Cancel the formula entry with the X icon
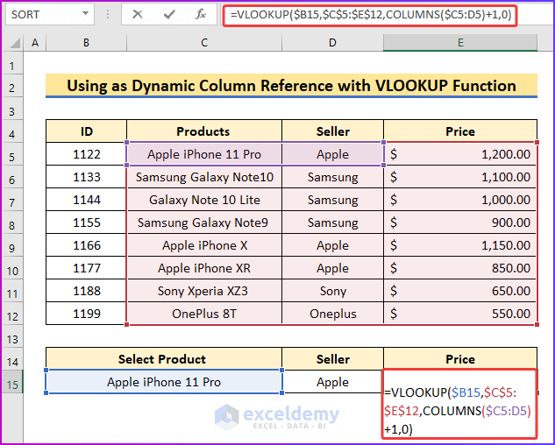 [x=138, y=15]
